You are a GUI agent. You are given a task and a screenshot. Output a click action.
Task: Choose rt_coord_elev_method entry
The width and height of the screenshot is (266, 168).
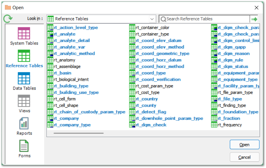point(160,47)
